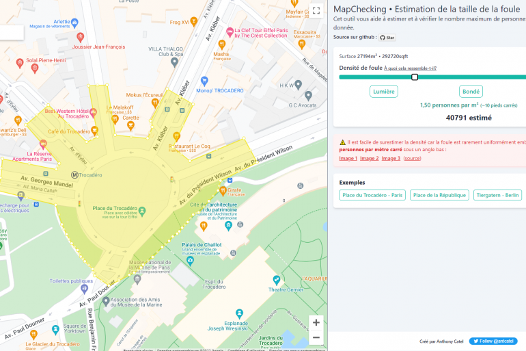The image size is (526, 351).
Task: Zoom in on the map
Action: click(x=316, y=322)
